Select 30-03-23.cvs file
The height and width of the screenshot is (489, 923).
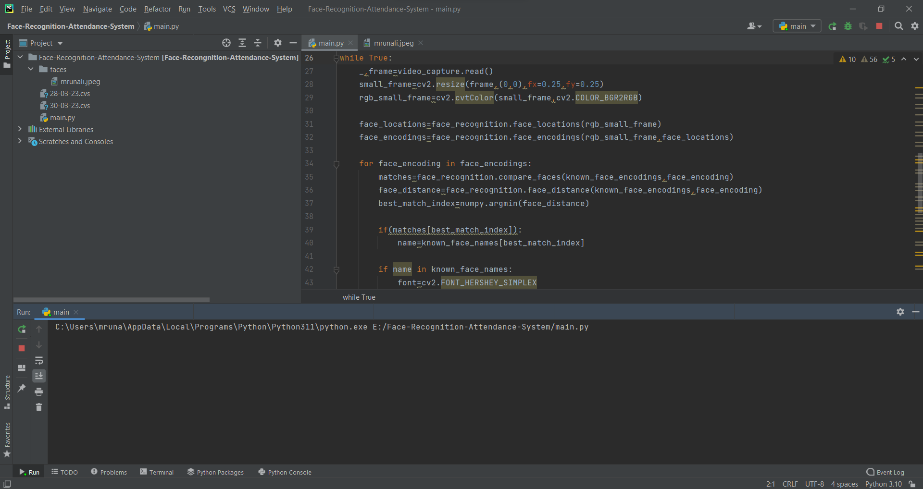pyautogui.click(x=65, y=106)
